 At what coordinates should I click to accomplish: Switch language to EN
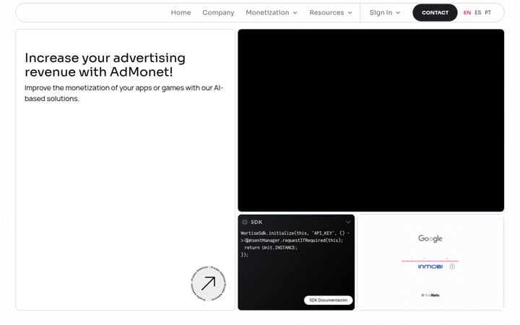(x=467, y=12)
